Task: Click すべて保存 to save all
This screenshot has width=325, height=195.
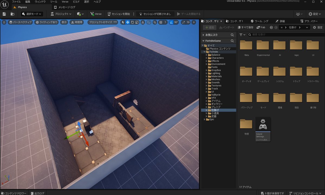Action: 245,27
